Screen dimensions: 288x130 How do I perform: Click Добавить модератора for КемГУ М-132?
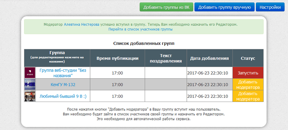coord(248,84)
